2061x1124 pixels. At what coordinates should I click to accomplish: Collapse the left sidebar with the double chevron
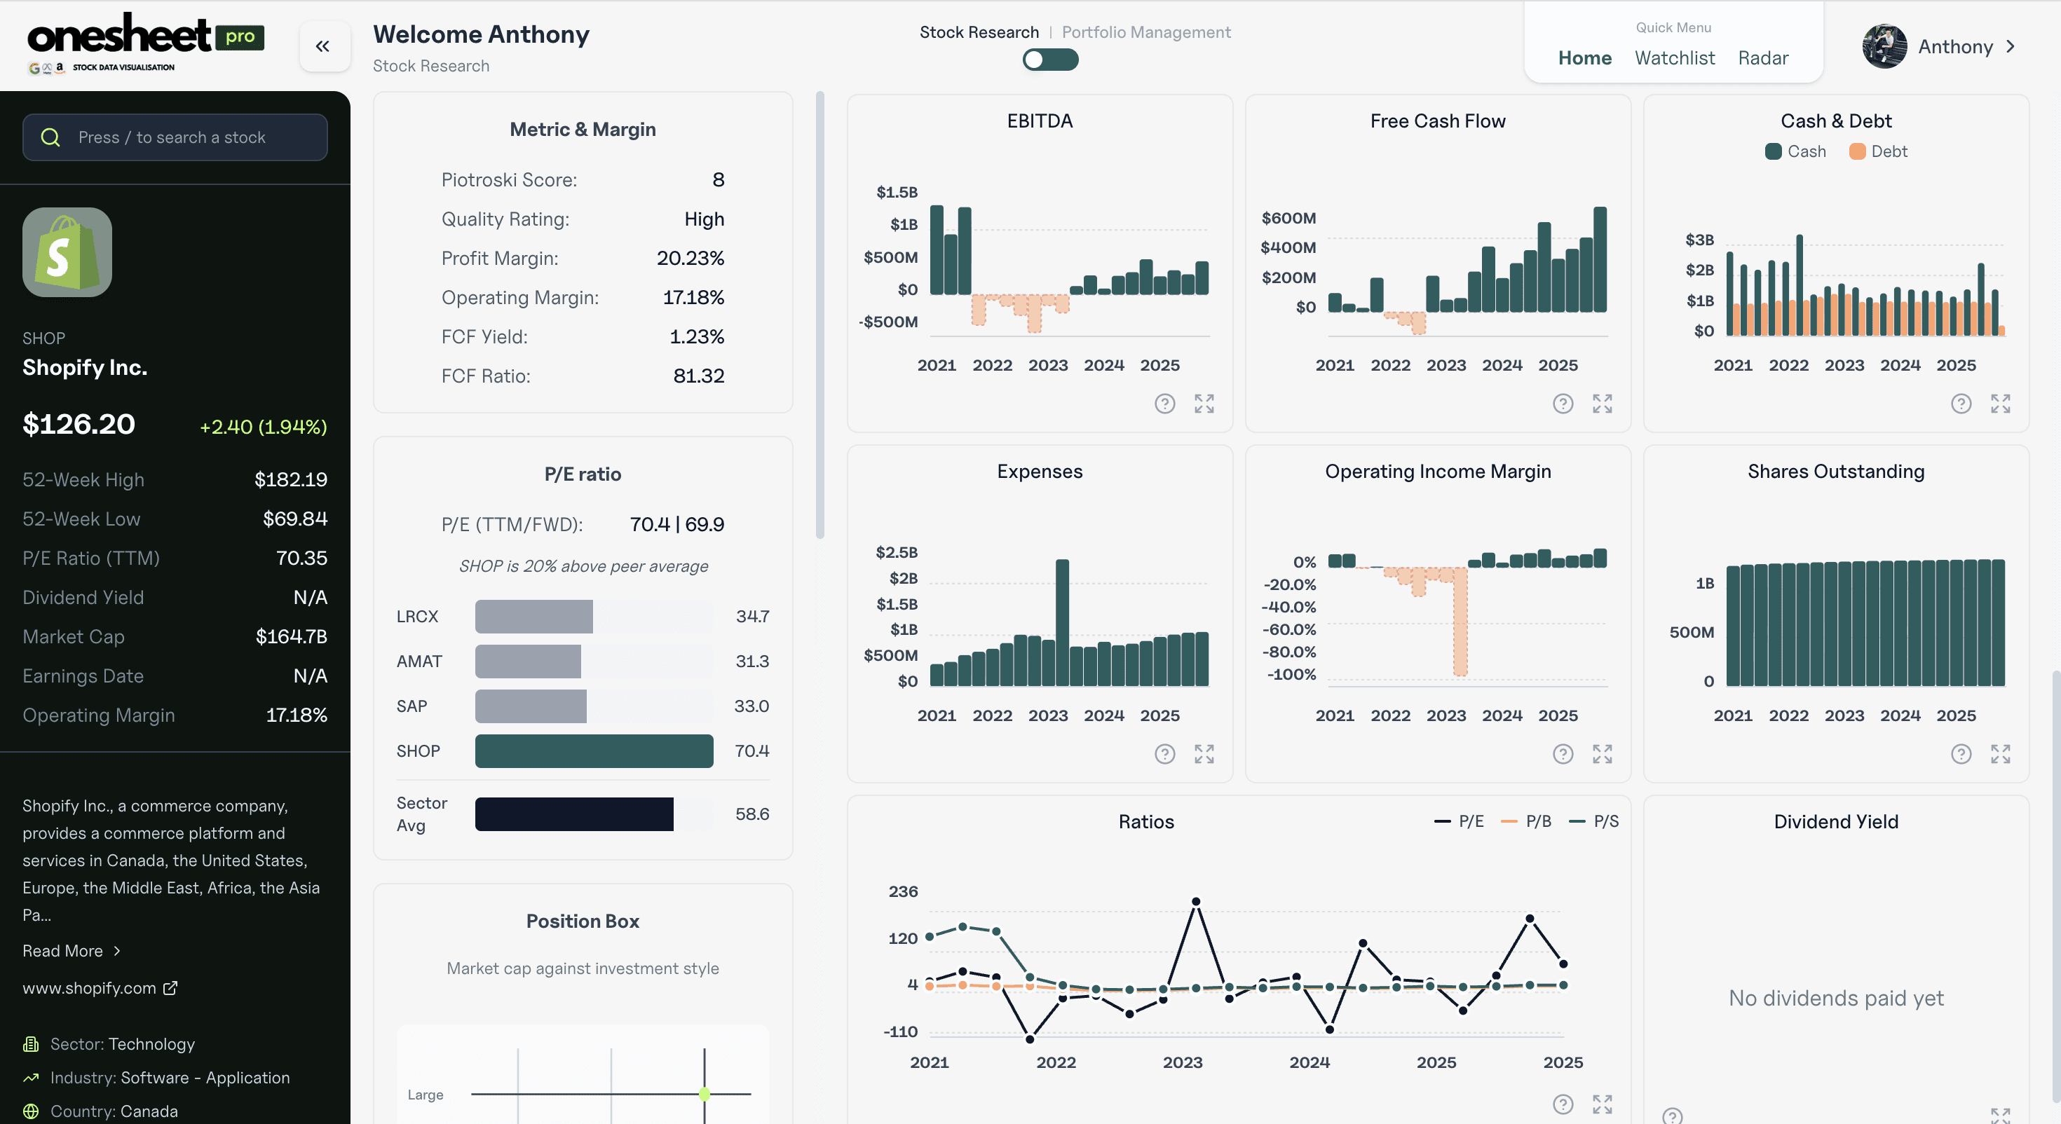point(324,46)
